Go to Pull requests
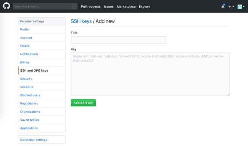This screenshot has height=146, width=248. click(91, 6)
